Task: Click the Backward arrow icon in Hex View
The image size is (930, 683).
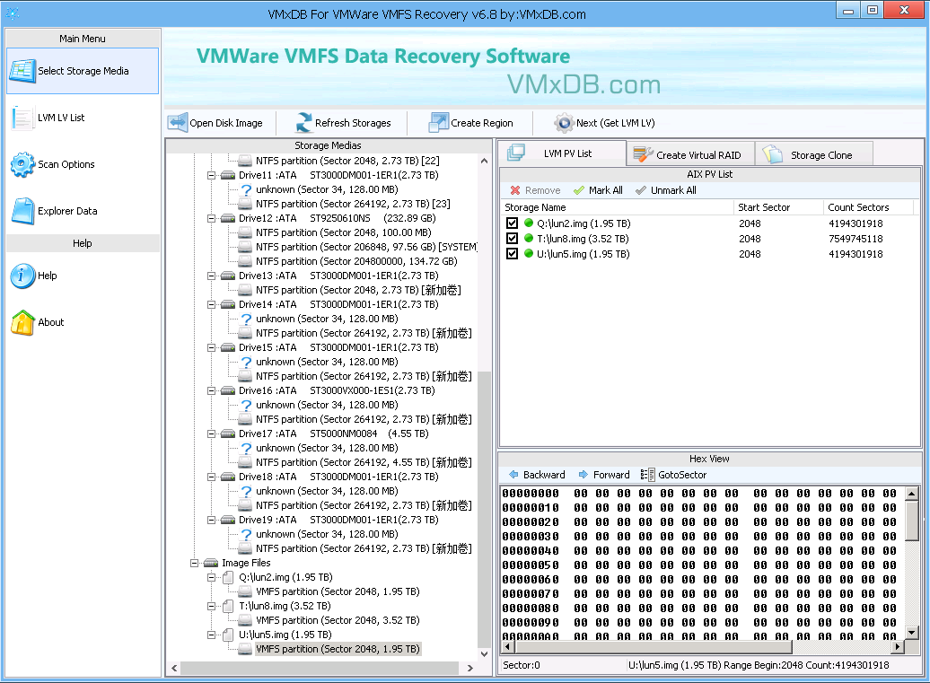Action: coord(513,475)
